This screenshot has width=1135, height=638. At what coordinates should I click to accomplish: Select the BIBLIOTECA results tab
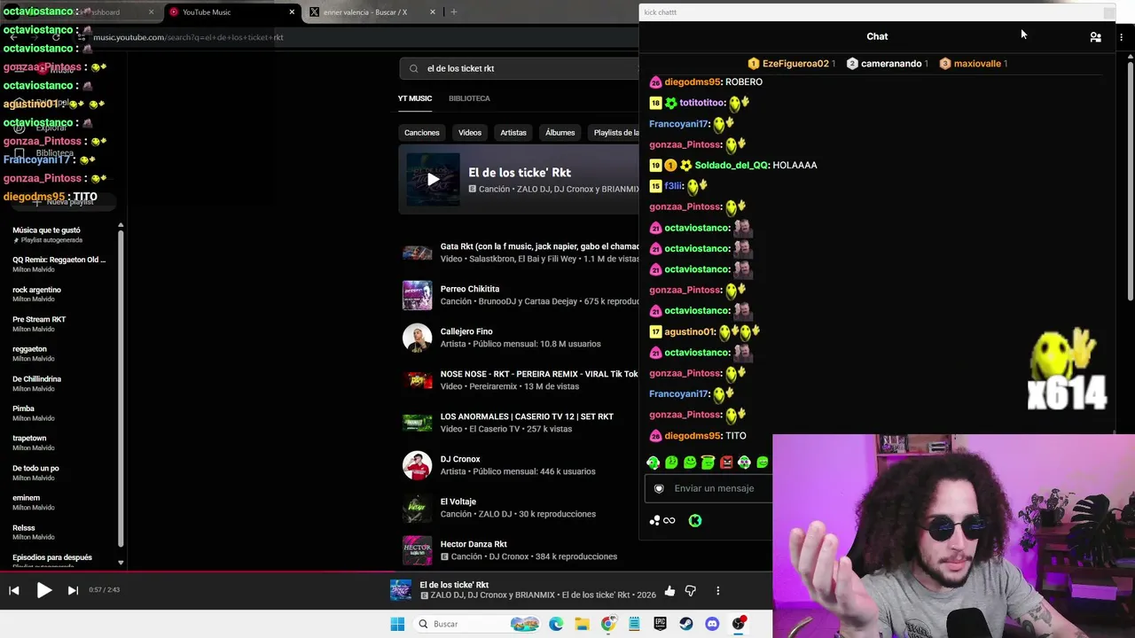469,98
